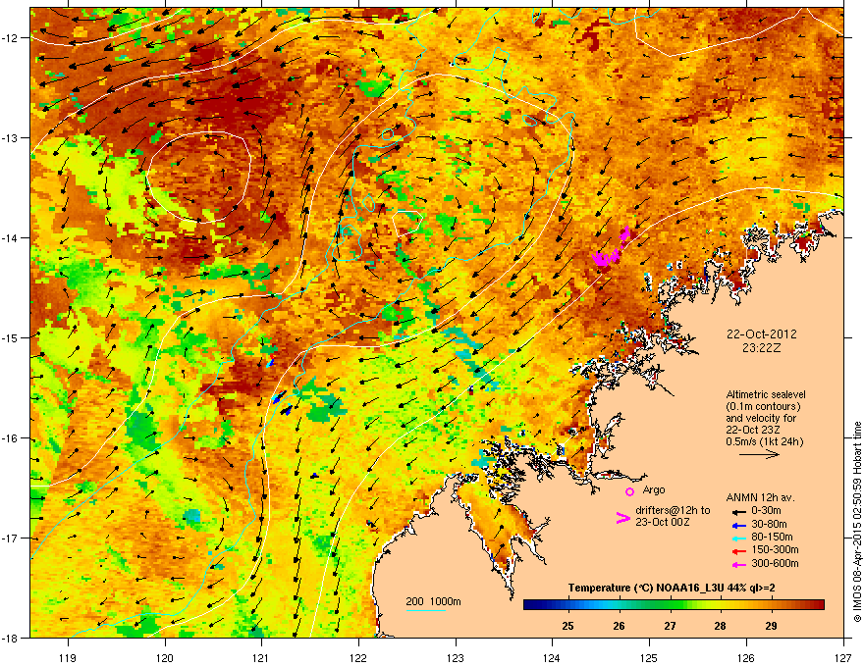Click the magenta drifters chevron symbol in legend

point(622,517)
